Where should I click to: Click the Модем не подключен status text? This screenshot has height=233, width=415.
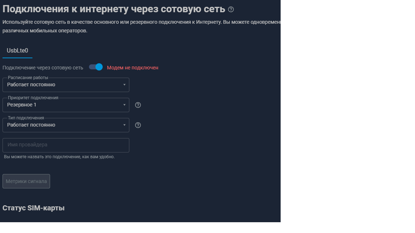point(133,68)
